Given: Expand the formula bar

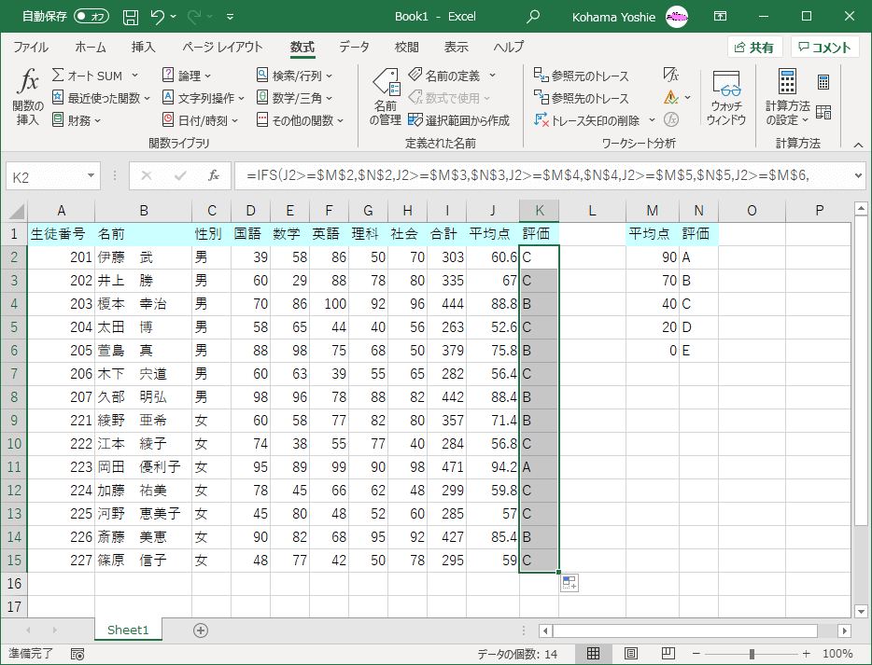Looking at the screenshot, I should tap(858, 176).
